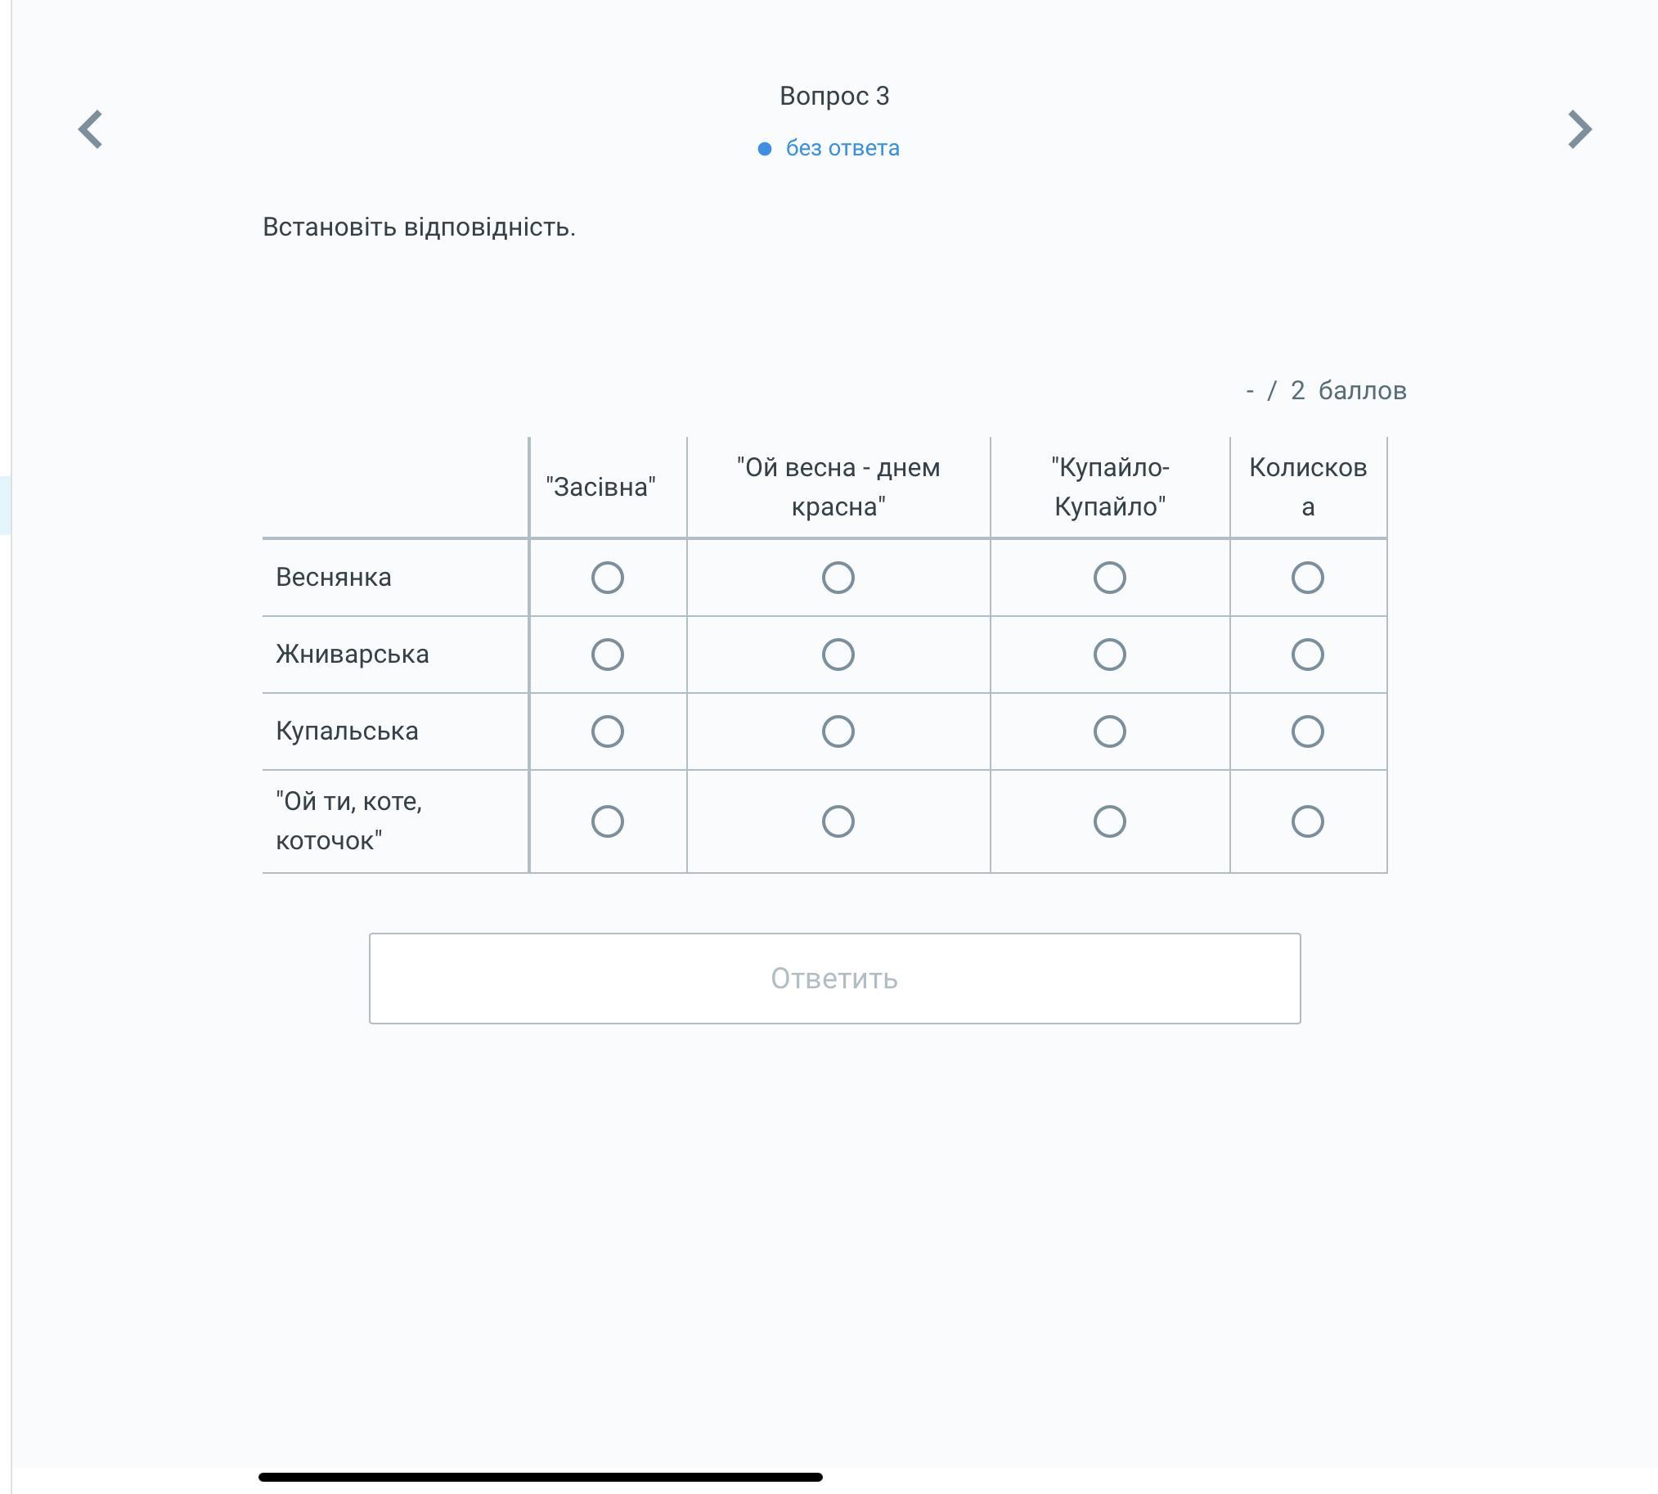Click the "без ответа" status label

[x=842, y=149]
